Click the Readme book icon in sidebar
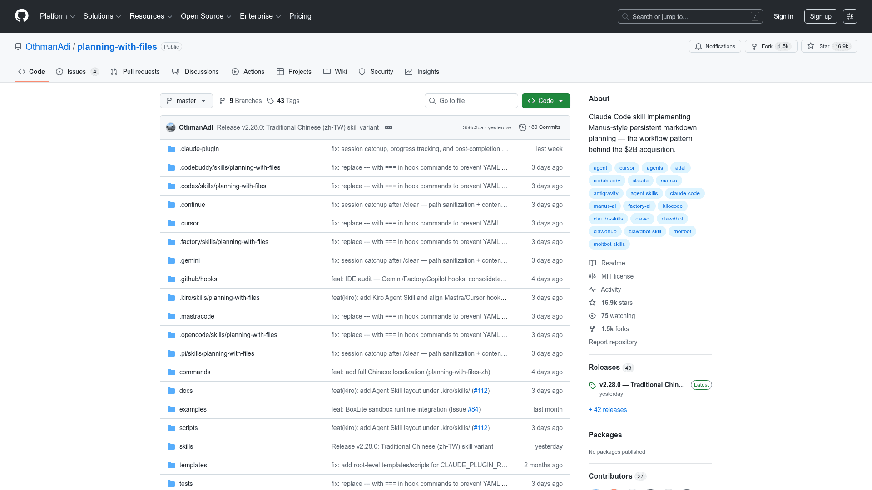Image resolution: width=872 pixels, height=490 pixels. click(592, 263)
